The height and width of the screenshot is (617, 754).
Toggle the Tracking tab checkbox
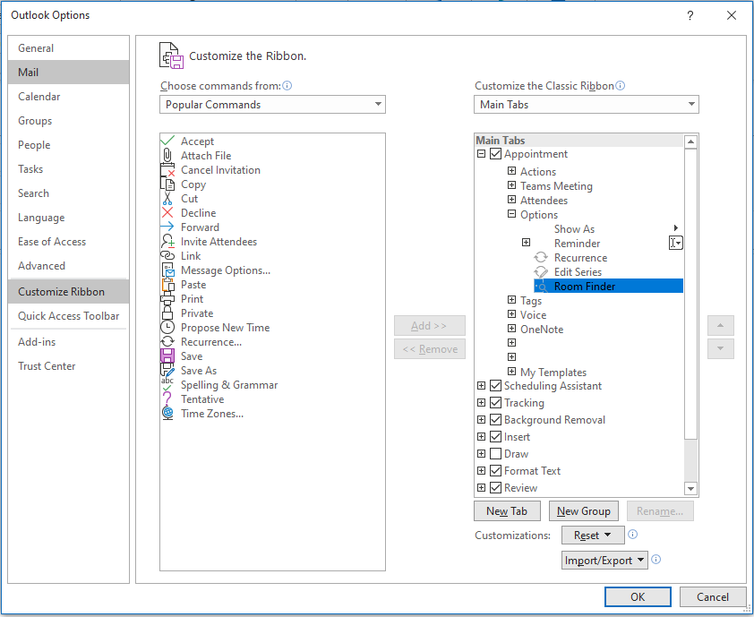click(x=495, y=402)
